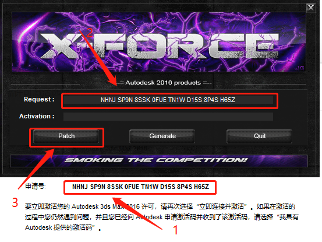322x242 pixels.
Task: Click the Smoking The Competition banner
Action: pyautogui.click(x=159, y=160)
